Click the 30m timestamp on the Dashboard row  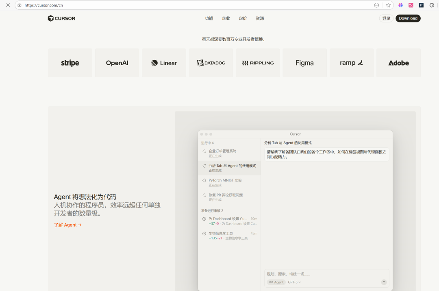click(254, 219)
